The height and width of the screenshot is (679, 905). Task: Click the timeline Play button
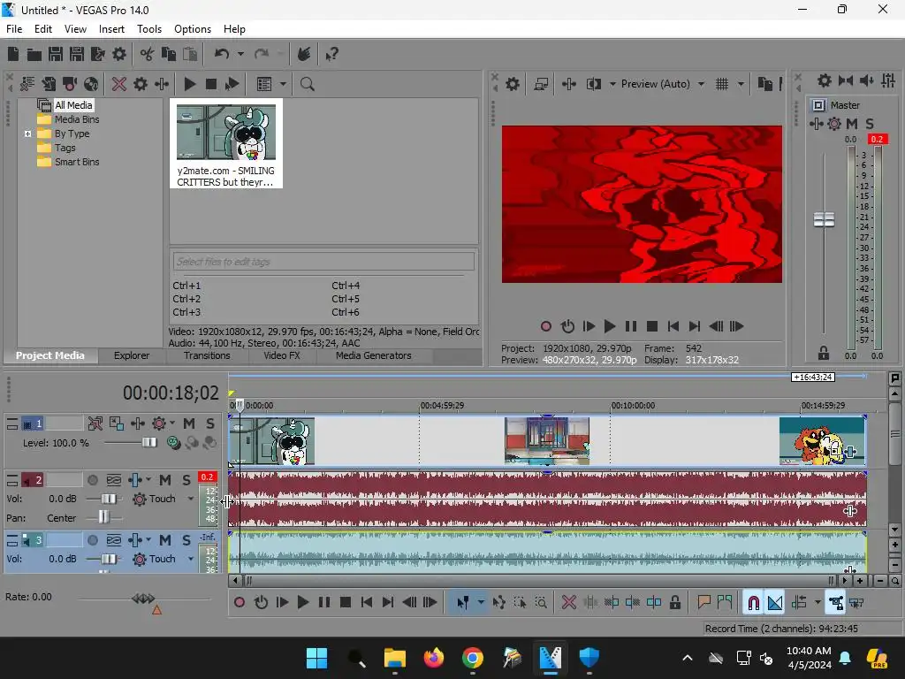[302, 603]
